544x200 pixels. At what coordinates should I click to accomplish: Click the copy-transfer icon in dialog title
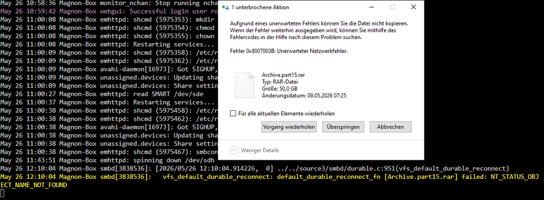click(x=225, y=7)
